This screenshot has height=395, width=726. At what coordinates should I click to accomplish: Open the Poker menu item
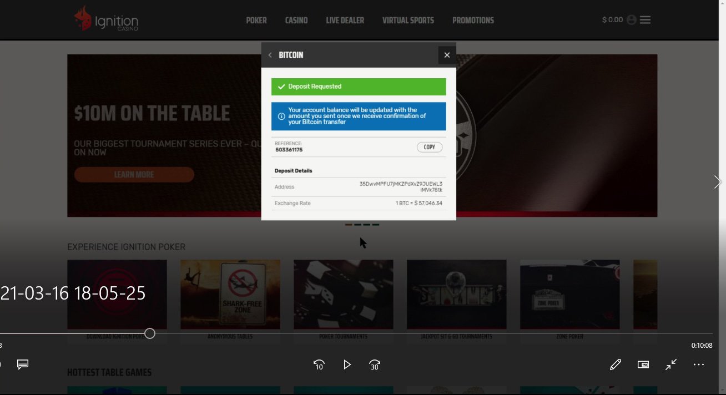[x=256, y=21]
